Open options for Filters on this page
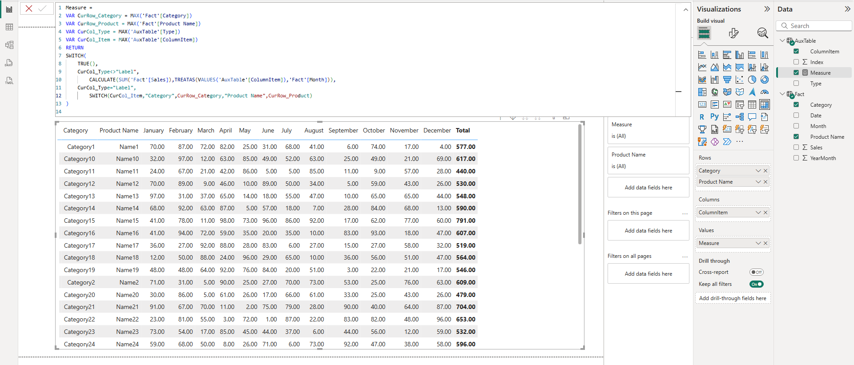 point(685,213)
